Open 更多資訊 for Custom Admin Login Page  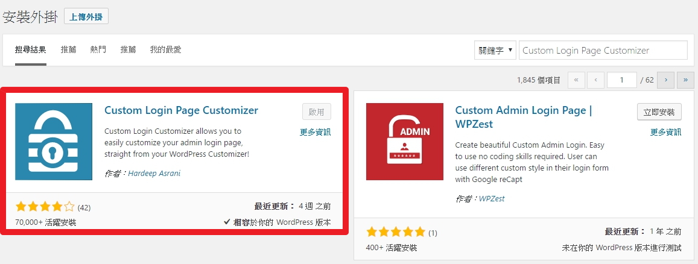coord(666,132)
